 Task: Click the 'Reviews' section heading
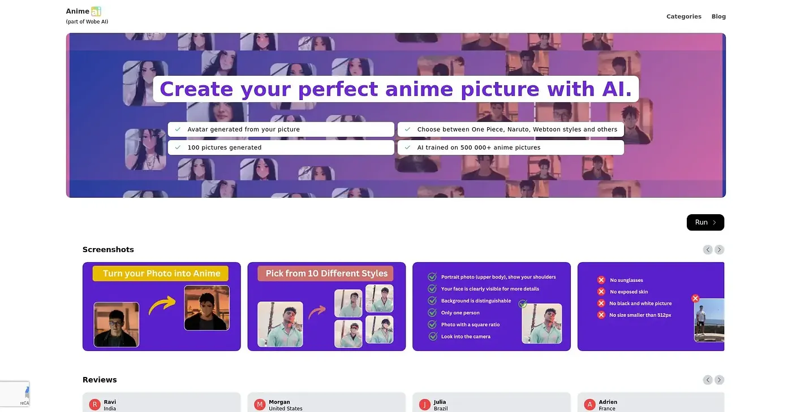100,380
